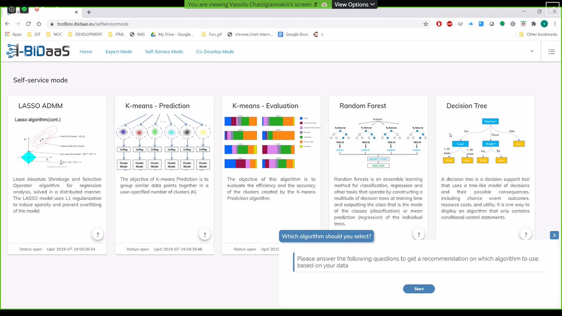Open Apps from bookmarks bar
Screen dimensions: 562x316
coord(13,34)
